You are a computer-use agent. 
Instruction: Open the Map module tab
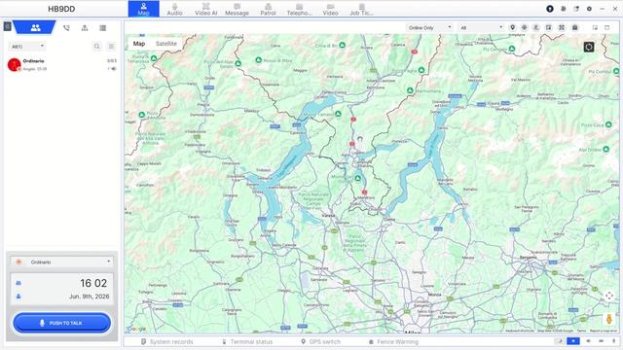pyautogui.click(x=143, y=9)
